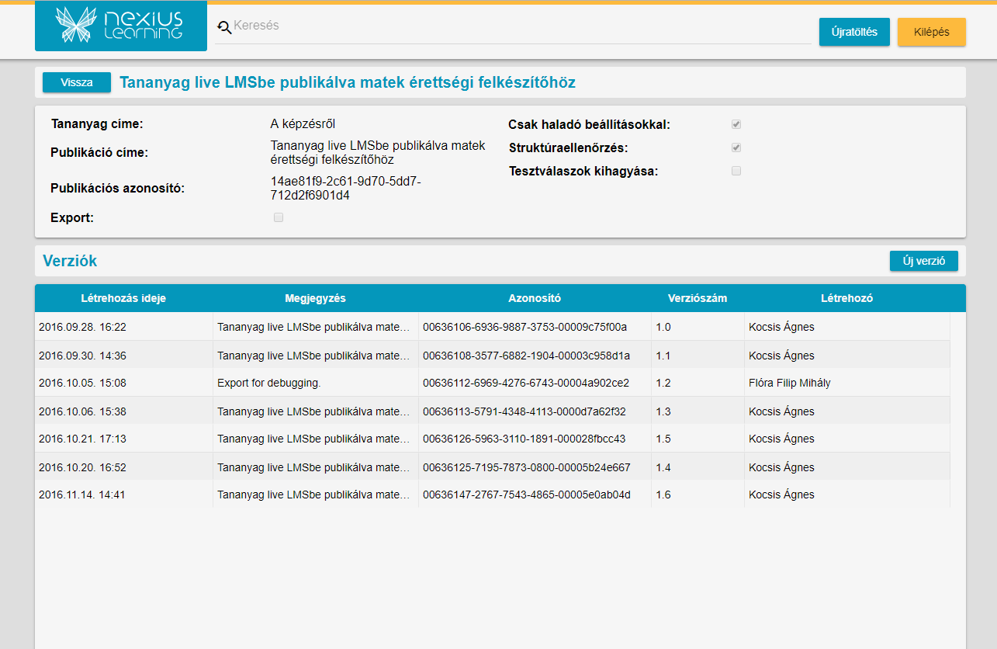Go back with the Vissza button
This screenshot has height=649, width=997.
coord(77,82)
